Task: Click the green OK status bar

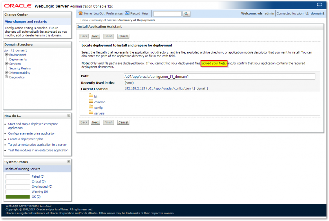Action: [18, 197]
